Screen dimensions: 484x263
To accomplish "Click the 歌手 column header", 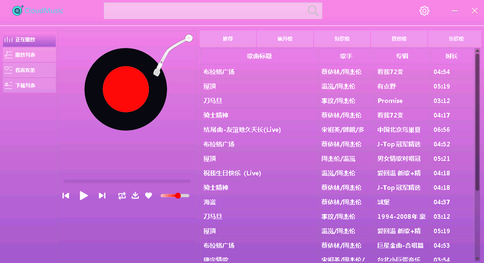I will tap(346, 56).
